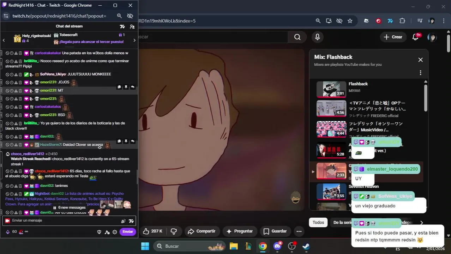Copy omori231's MT message
The height and width of the screenshot is (254, 451).
(x=119, y=87)
